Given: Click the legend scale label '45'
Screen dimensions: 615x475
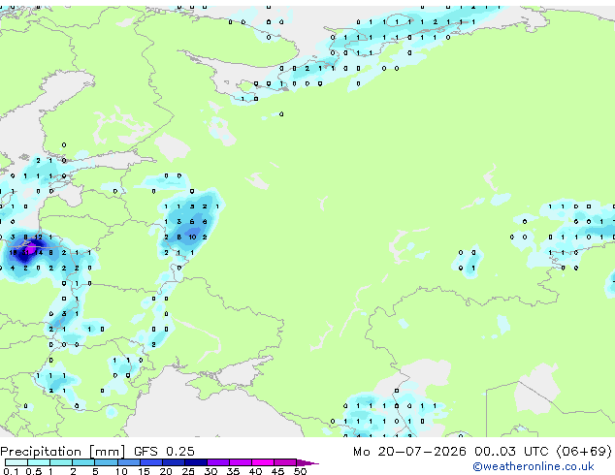Looking at the screenshot, I should pos(277,471).
